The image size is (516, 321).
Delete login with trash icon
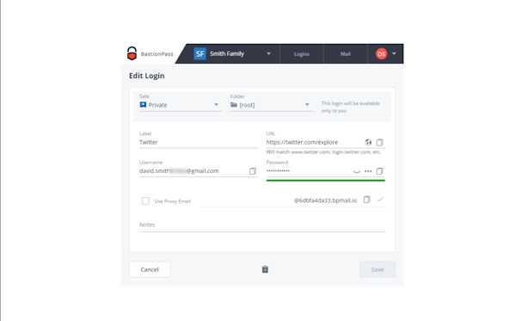pos(265,269)
